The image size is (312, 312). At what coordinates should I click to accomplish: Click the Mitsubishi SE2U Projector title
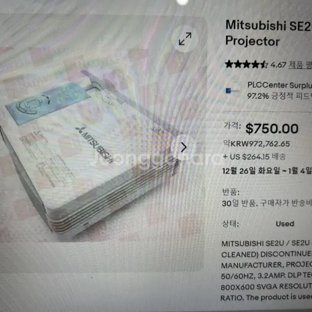point(269,33)
